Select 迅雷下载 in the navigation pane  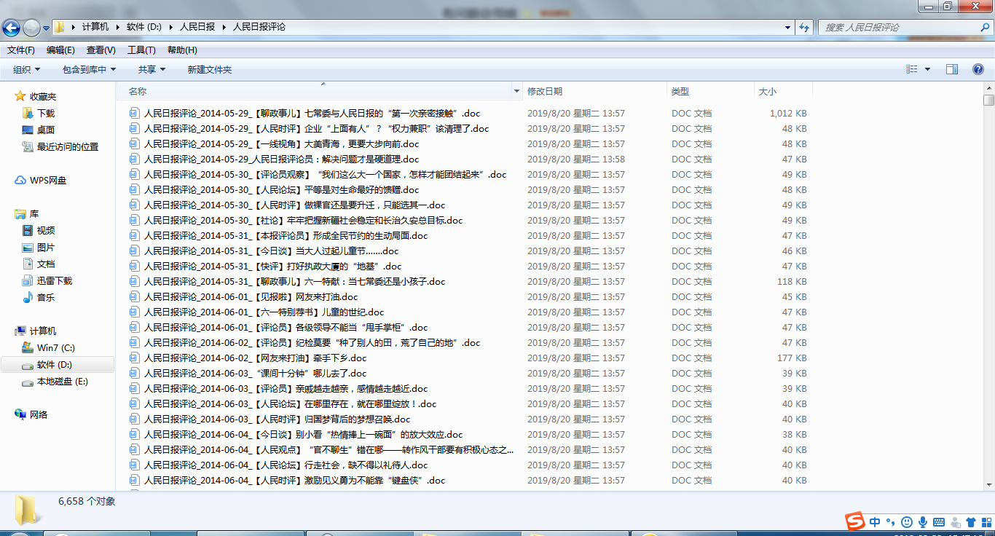[x=55, y=280]
